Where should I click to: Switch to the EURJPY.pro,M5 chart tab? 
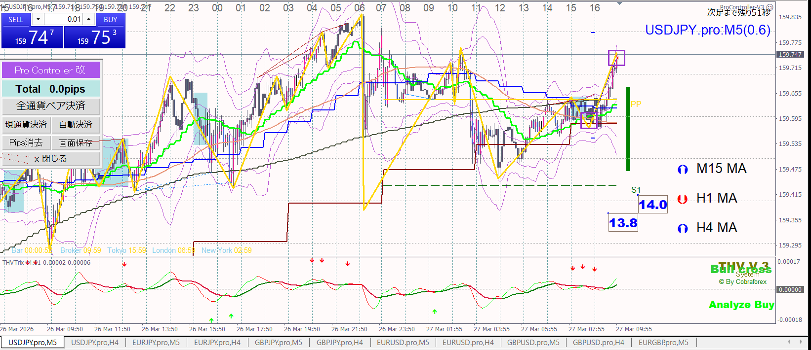156,342
